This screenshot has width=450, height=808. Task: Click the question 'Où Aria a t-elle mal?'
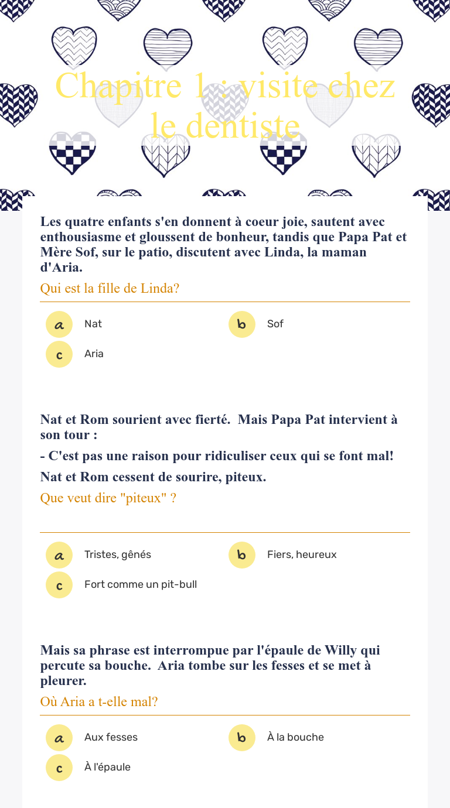click(x=99, y=701)
